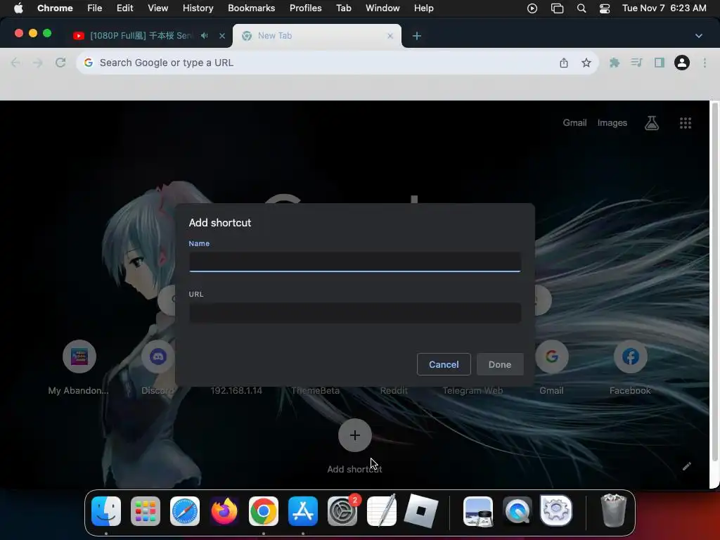This screenshot has height=540, width=720.
Task: Share this page using the share icon
Action: click(564, 63)
